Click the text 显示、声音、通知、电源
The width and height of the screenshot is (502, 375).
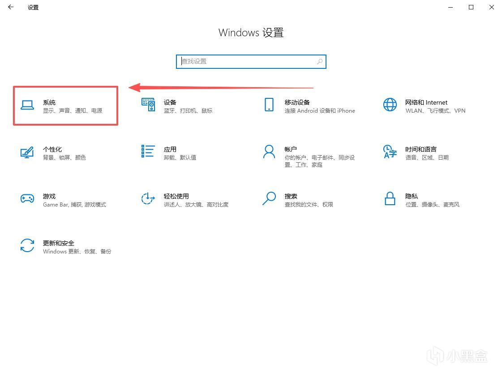73,110
